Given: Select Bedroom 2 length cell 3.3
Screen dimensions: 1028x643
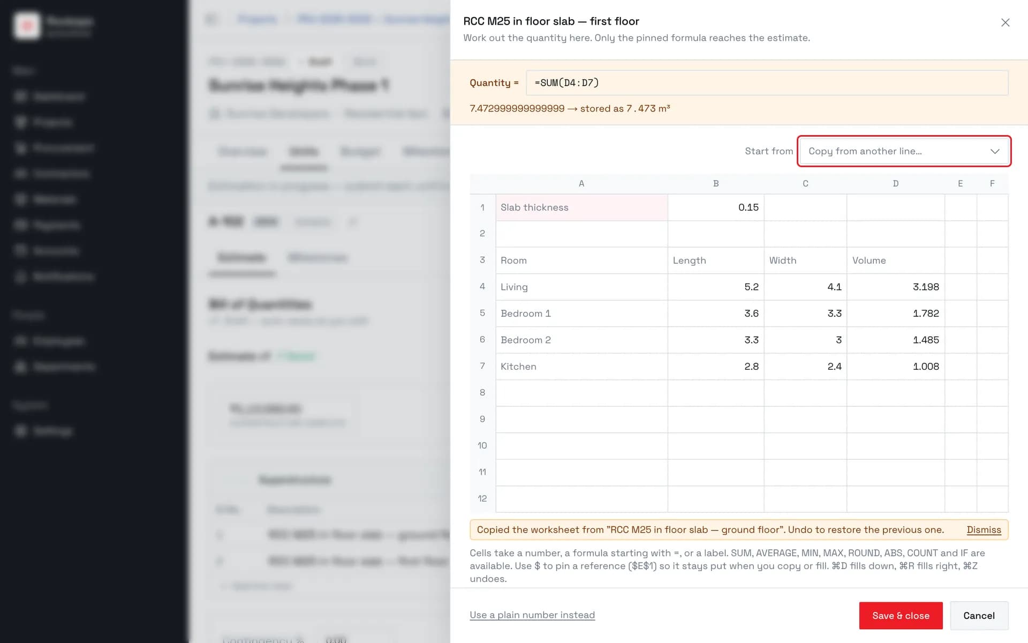Looking at the screenshot, I should tap(716, 340).
